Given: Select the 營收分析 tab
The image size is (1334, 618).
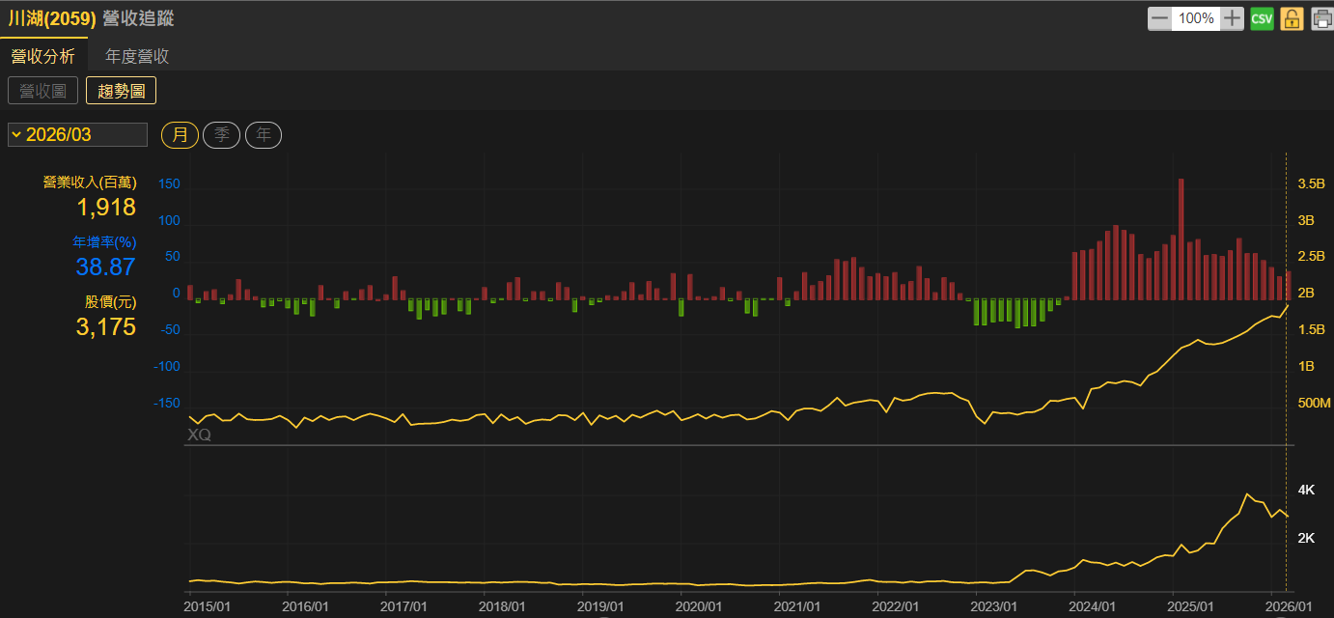Looking at the screenshot, I should pos(42,56).
